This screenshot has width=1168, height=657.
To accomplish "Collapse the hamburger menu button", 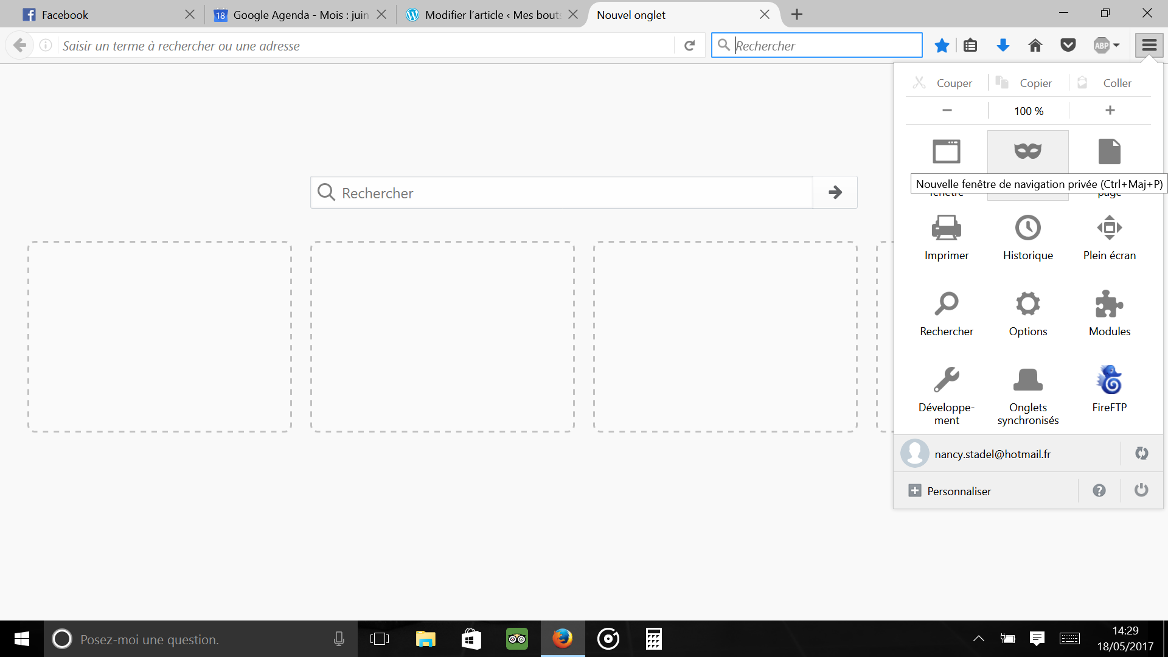I will click(1149, 45).
